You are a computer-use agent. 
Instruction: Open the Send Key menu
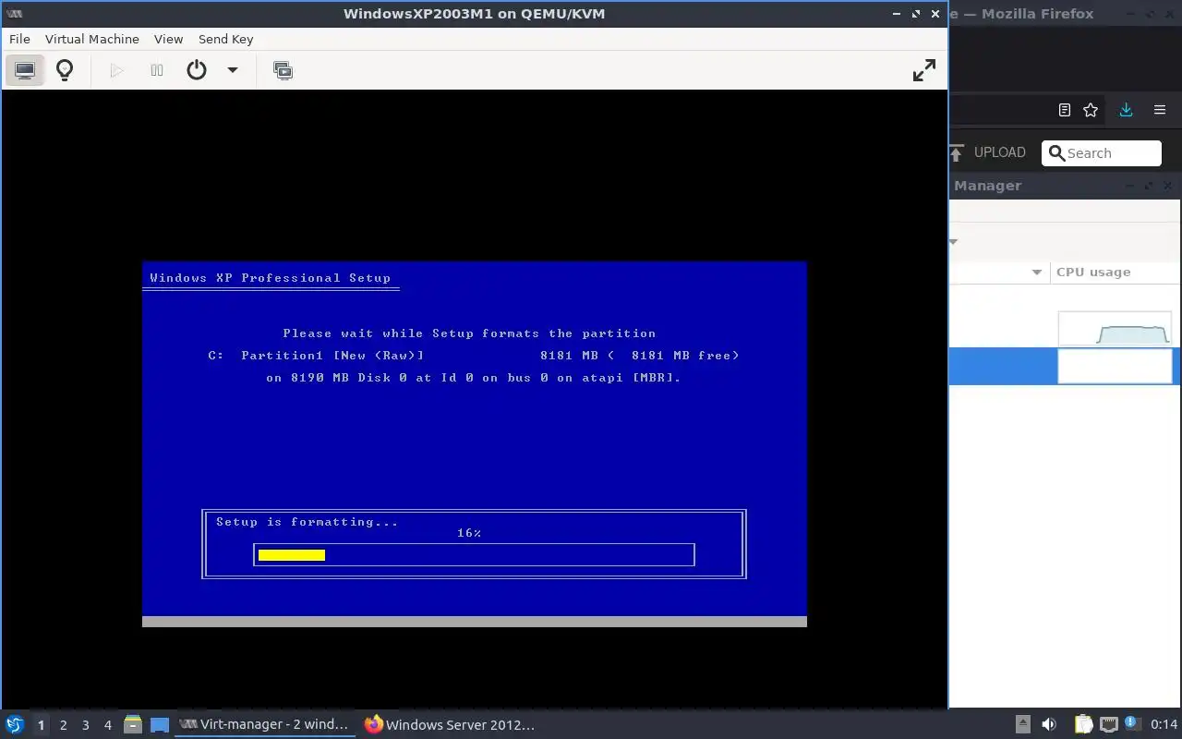(225, 39)
